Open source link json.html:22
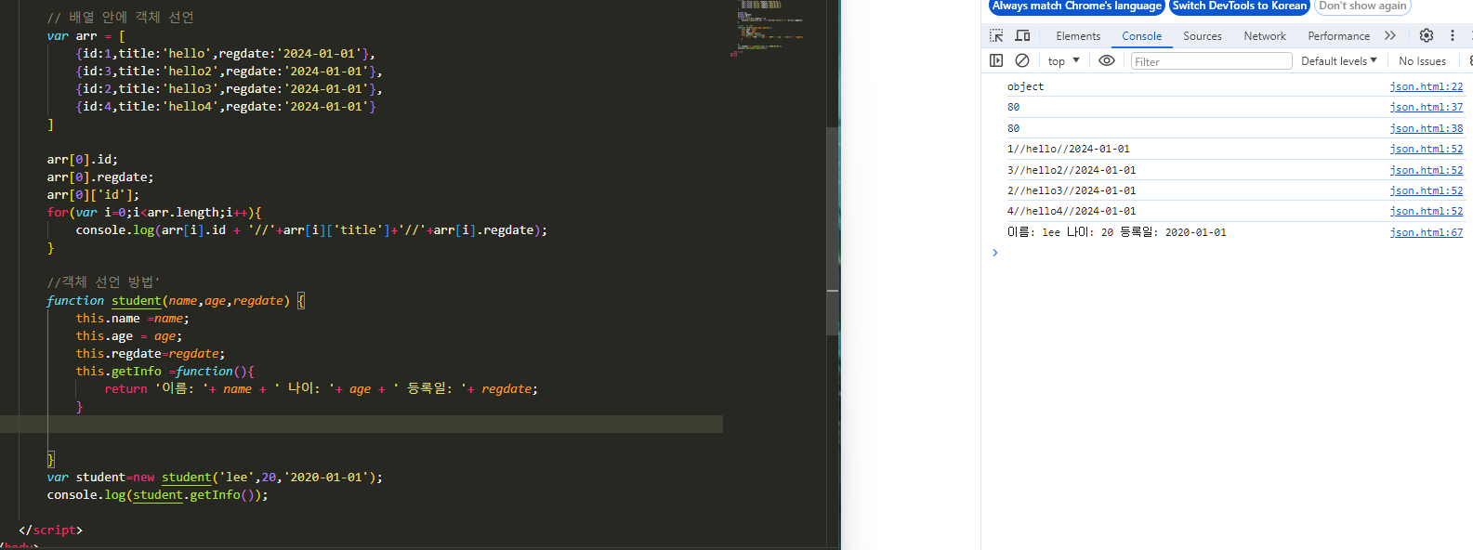1473x550 pixels. tap(1426, 86)
